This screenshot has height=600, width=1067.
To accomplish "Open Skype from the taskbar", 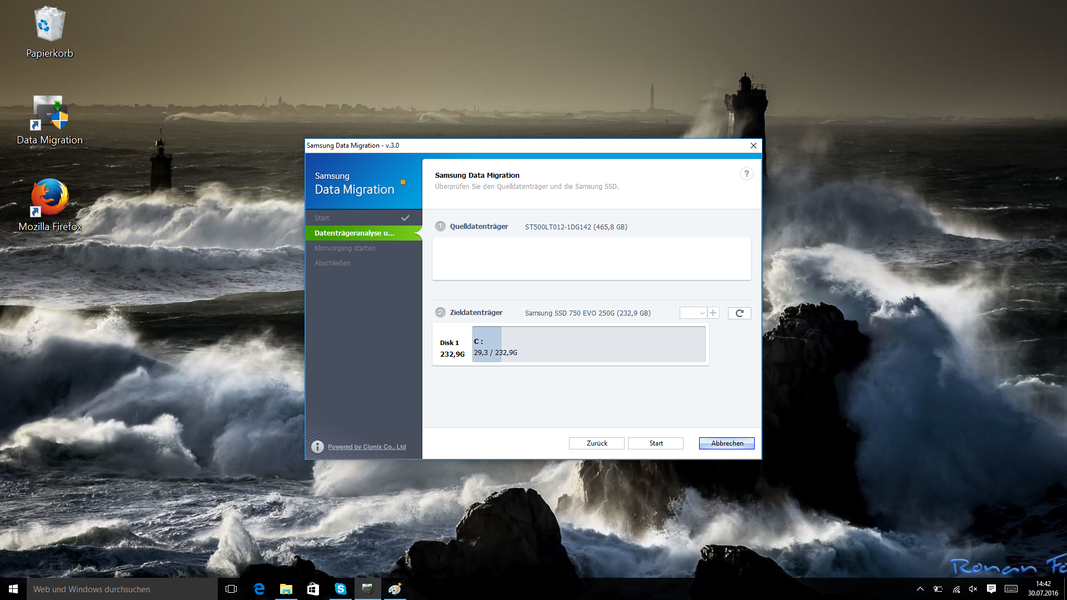I will point(340,589).
